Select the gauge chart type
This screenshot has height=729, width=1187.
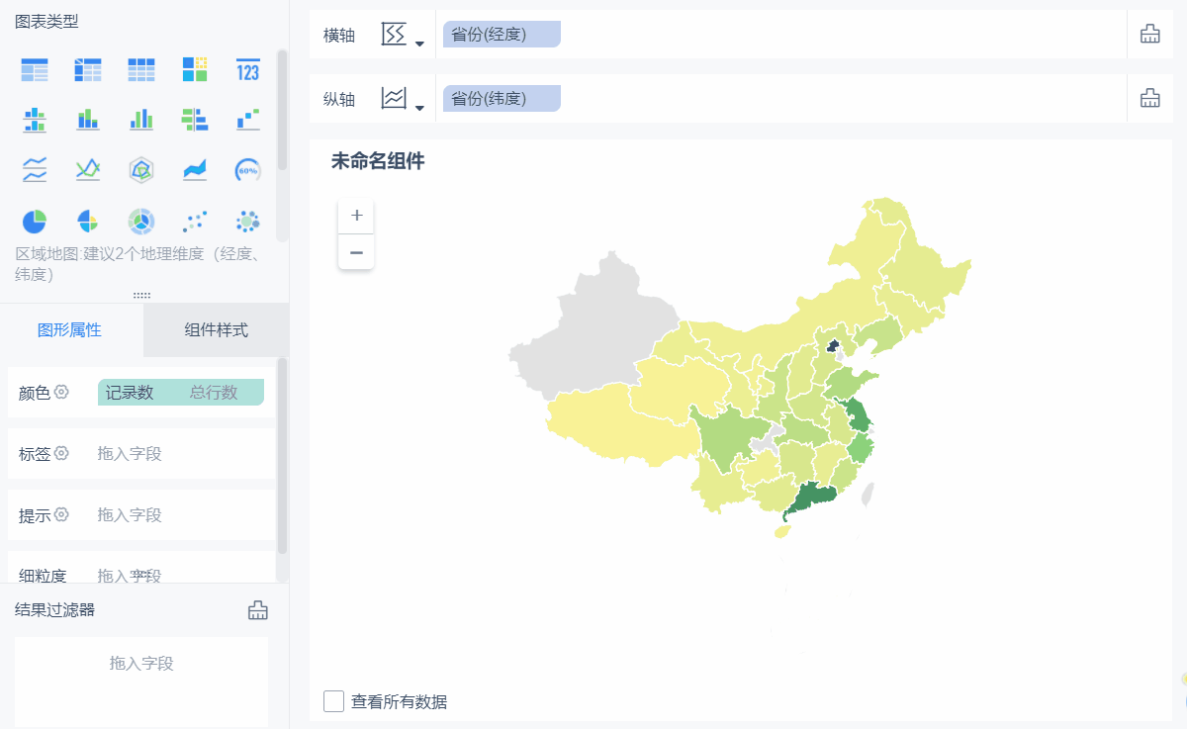247,170
